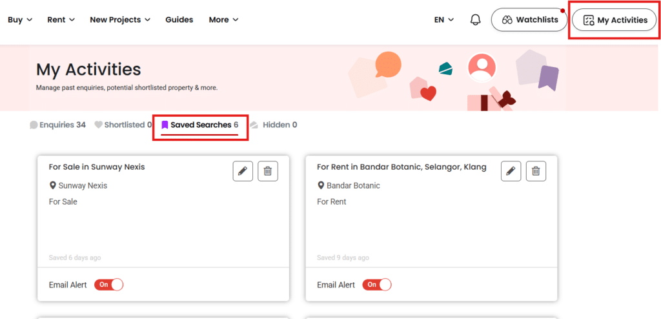Viewport: 661px width, 319px height.
Task: Click the Hidden tab icon
Action: (254, 125)
